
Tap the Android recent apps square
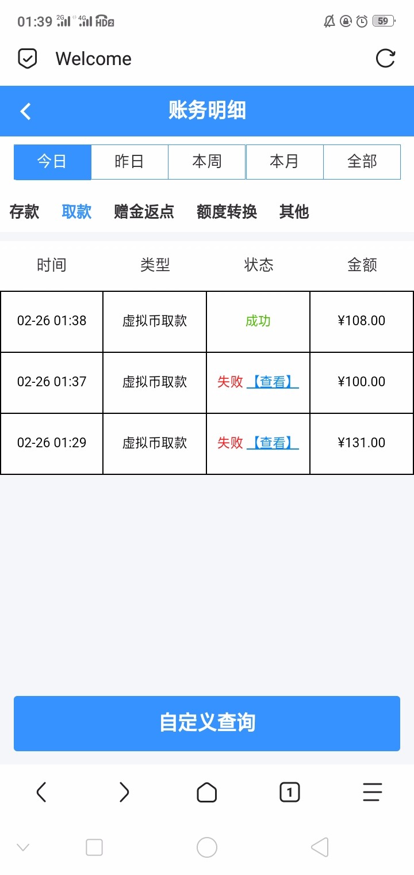[x=94, y=847]
